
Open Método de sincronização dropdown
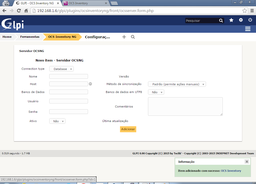pos(177,84)
